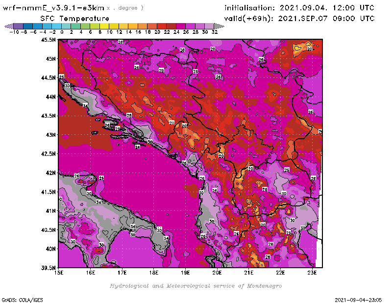Click the '23E' longitude label

point(312,273)
